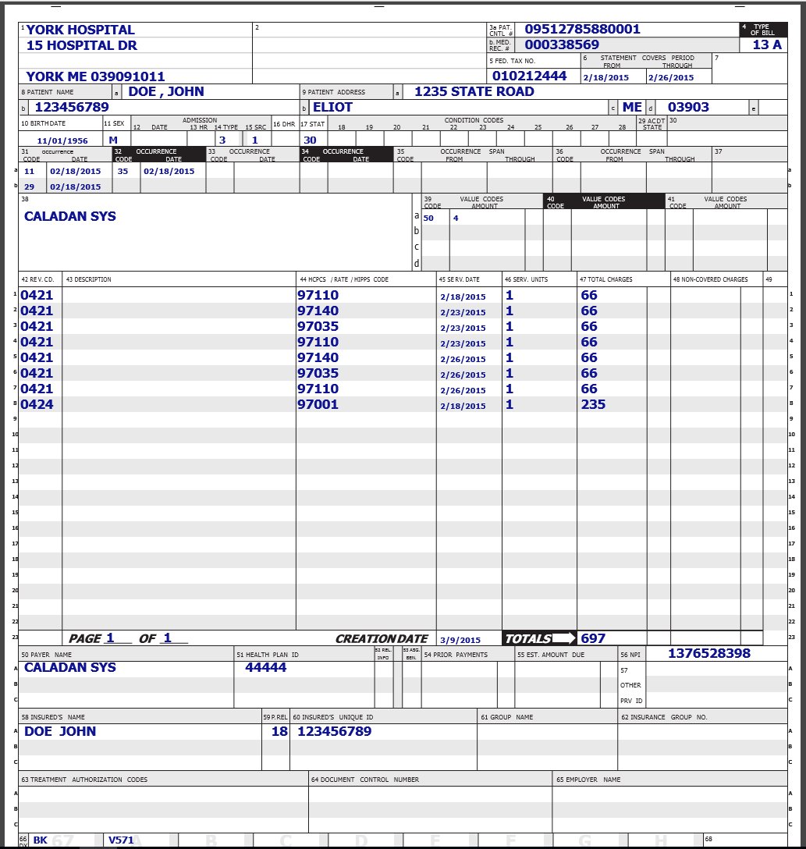806x849 pixels.
Task: Click the patient name DOE , JOHN
Action: click(166, 91)
